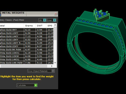This screenshot has width=126, height=94.
Task: Click the triangular stone setting on ring
Action: click(102, 15)
